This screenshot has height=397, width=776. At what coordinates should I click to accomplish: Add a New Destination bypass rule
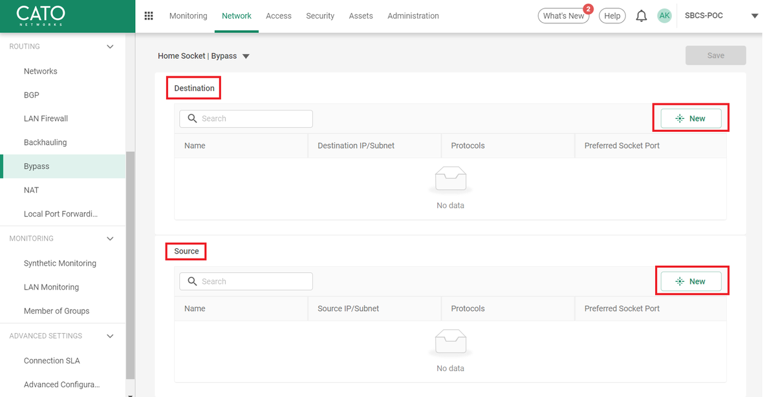pyautogui.click(x=691, y=118)
